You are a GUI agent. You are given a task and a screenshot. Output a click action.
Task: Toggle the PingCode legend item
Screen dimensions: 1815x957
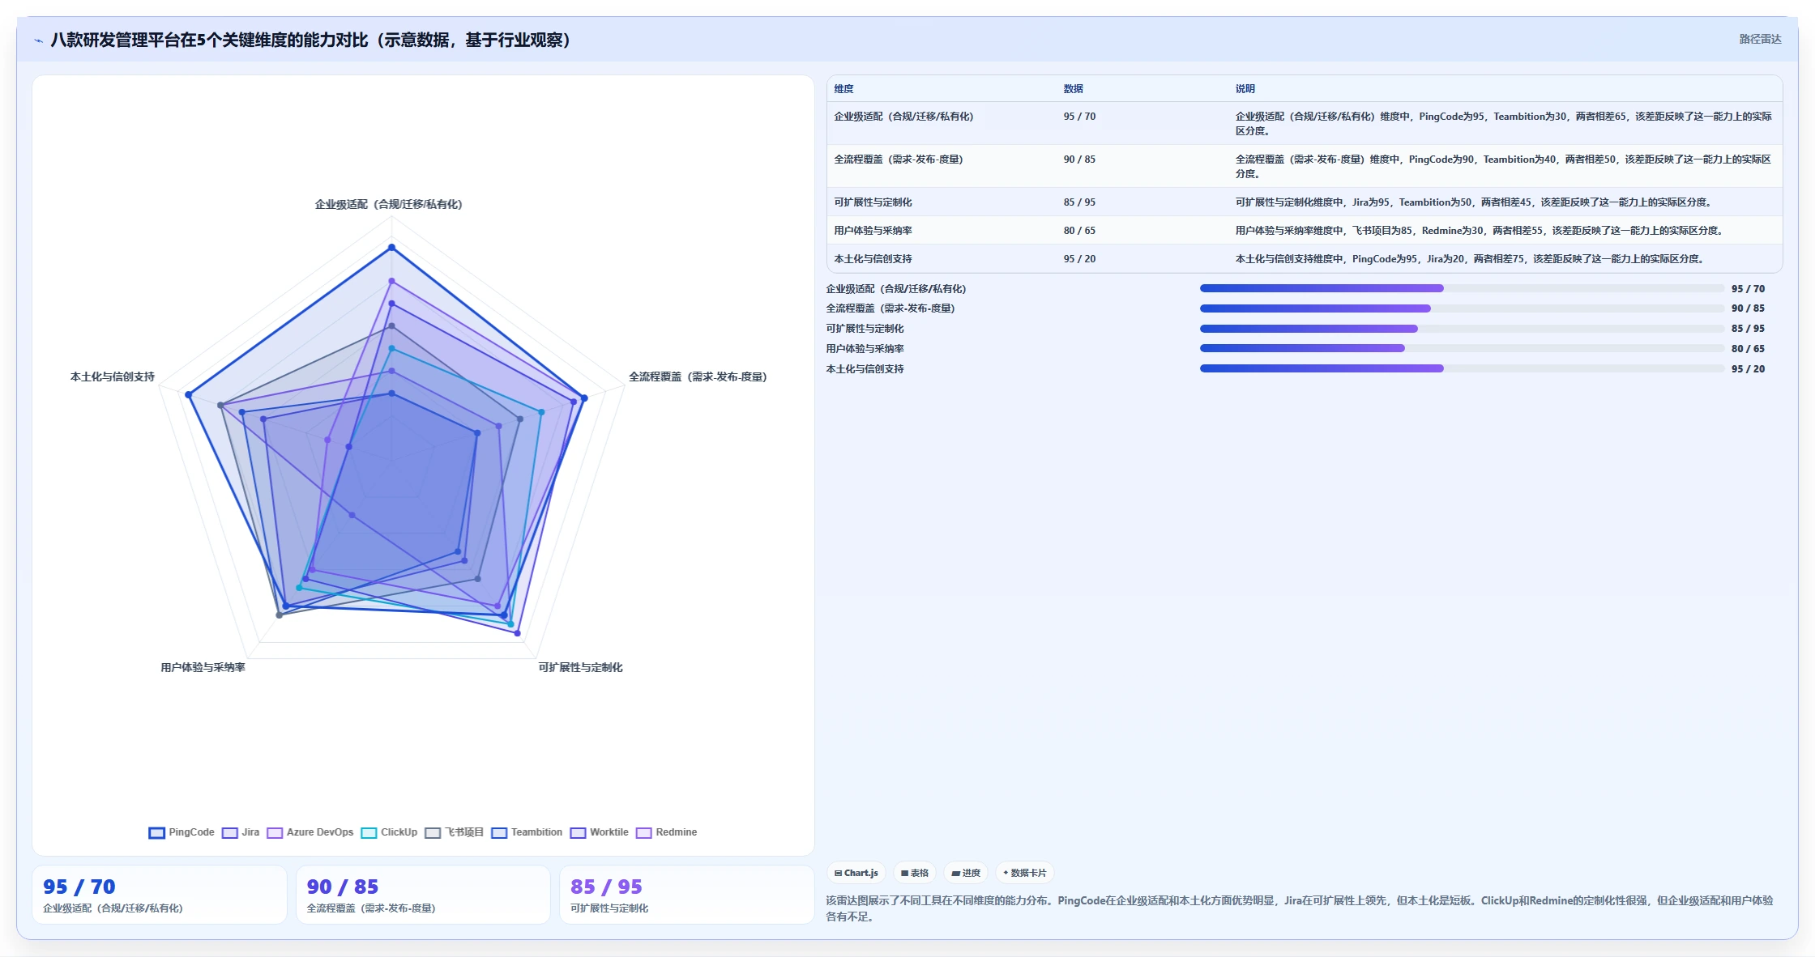tap(181, 832)
